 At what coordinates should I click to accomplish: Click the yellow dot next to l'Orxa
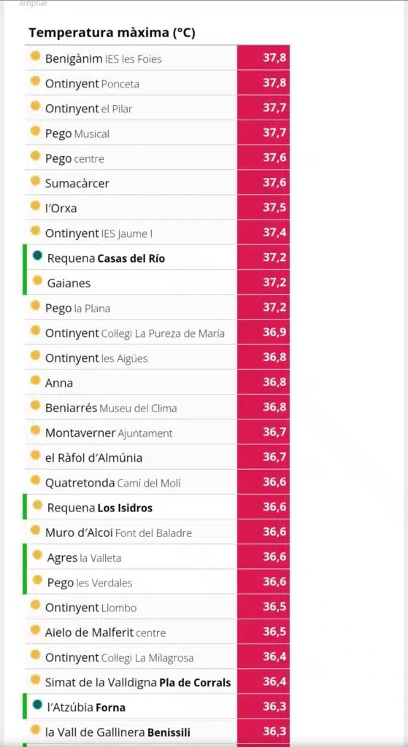[35, 206]
